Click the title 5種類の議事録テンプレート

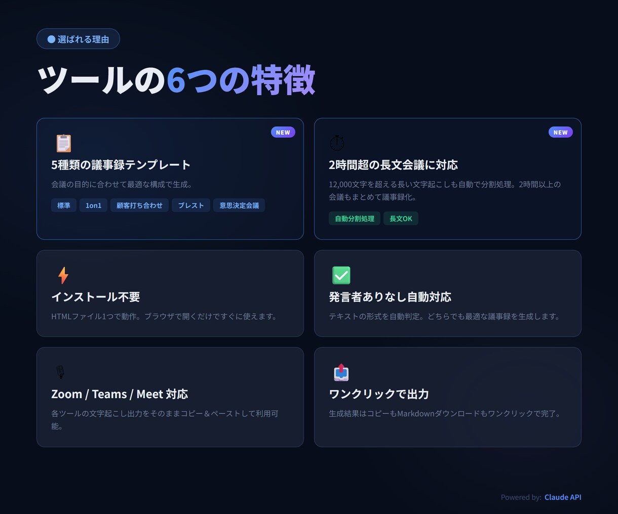coord(121,165)
